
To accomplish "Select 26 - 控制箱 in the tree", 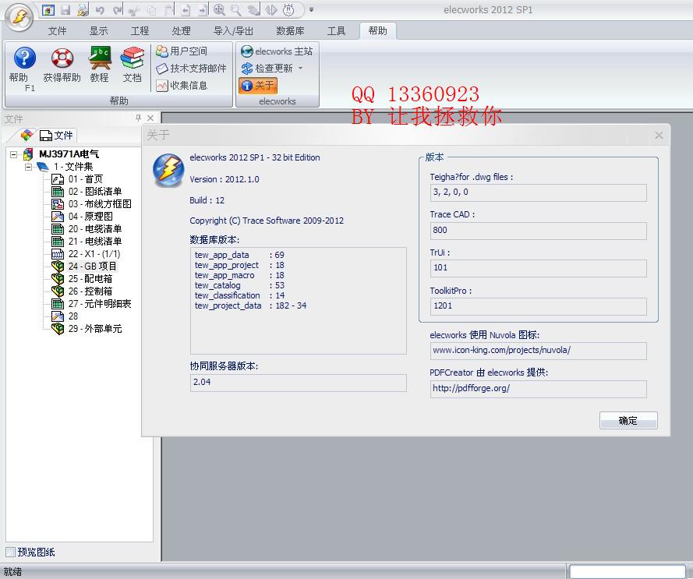I will (x=90, y=291).
